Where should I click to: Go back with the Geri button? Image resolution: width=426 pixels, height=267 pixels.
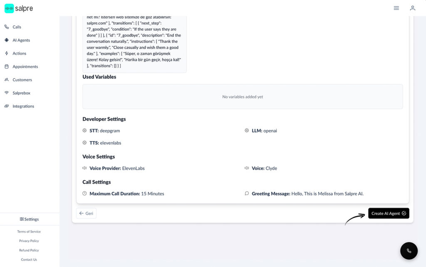(x=86, y=213)
